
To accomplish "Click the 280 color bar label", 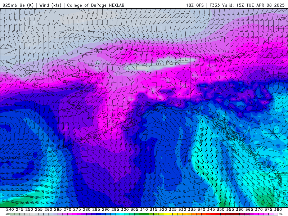I will [87, 210].
